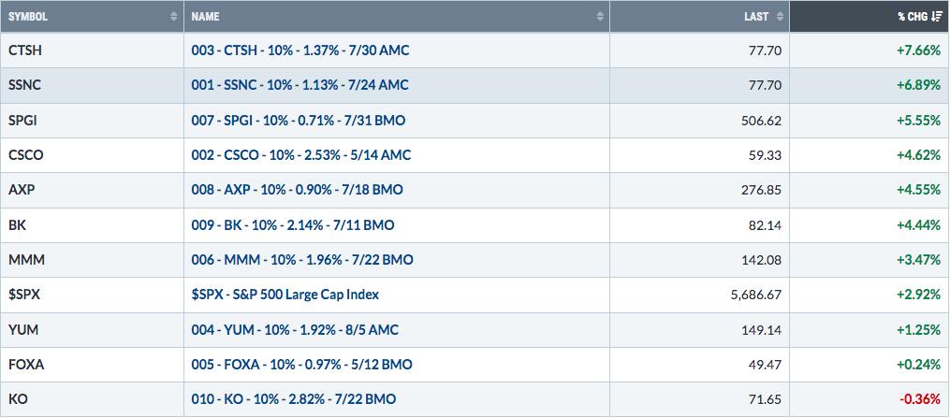Open the 010 - KO name link
950x418 pixels.
(x=294, y=399)
